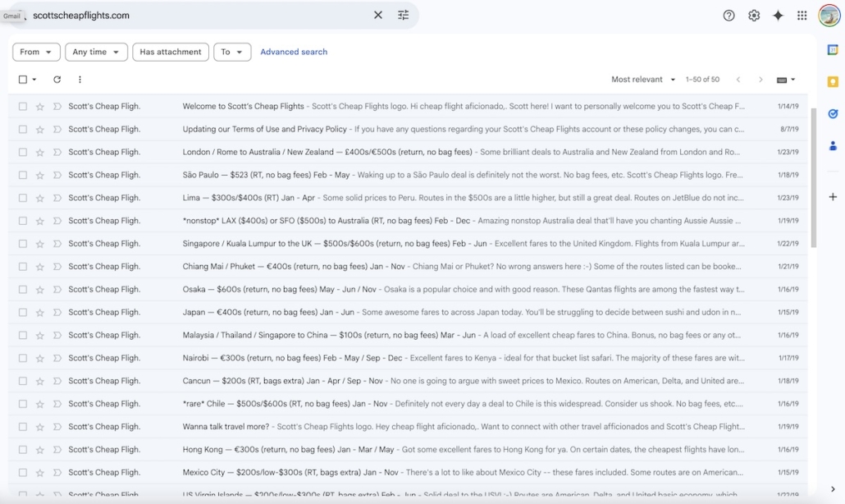The width and height of the screenshot is (845, 504).
Task: Open the Advanced search link
Action: (294, 52)
